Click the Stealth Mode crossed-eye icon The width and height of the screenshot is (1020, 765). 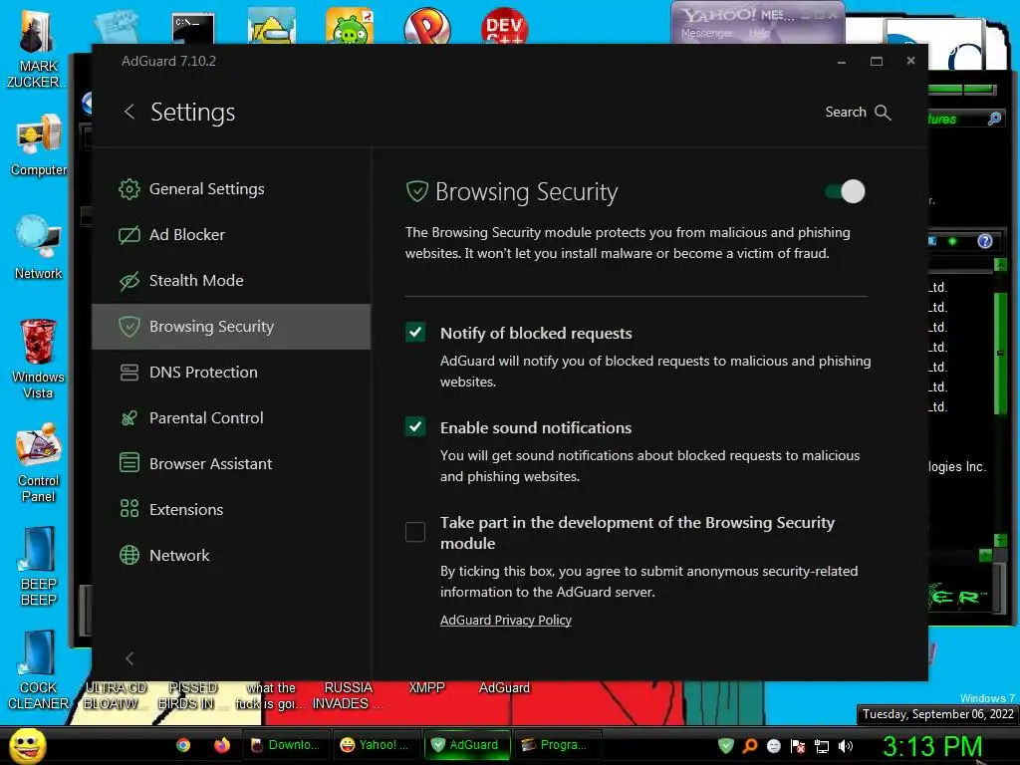[x=129, y=281]
